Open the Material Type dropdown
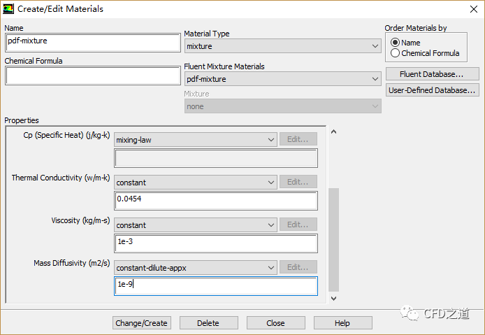 click(282, 46)
